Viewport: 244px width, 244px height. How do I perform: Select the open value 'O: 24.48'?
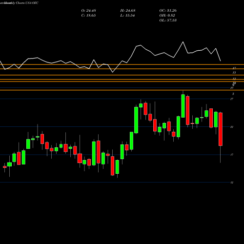point(88,11)
